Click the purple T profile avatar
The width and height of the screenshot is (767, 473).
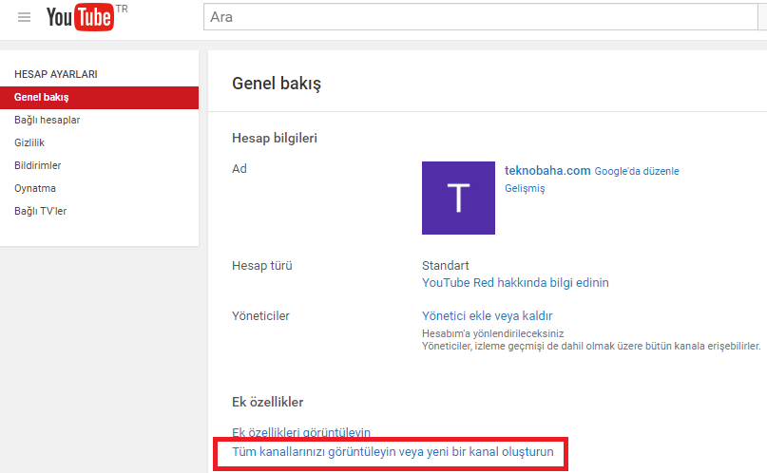click(x=458, y=198)
